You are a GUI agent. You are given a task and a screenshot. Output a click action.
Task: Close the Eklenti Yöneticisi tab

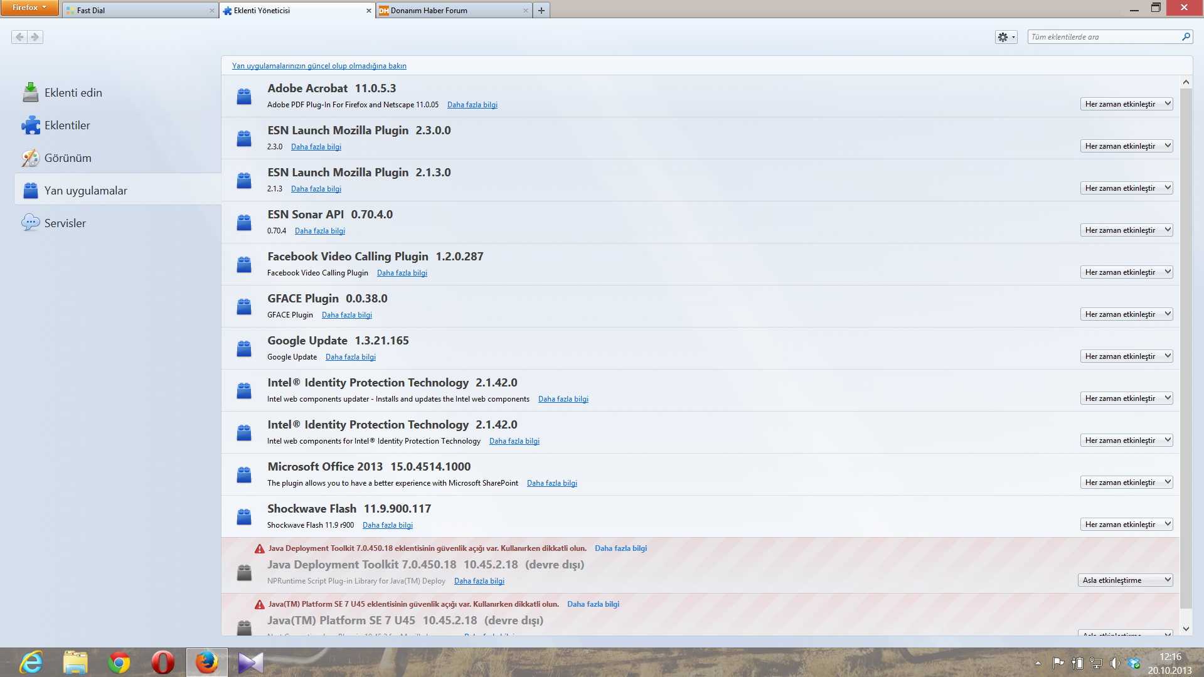click(369, 11)
